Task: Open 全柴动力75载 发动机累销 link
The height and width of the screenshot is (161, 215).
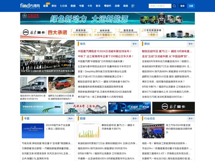Action: pos(163,97)
